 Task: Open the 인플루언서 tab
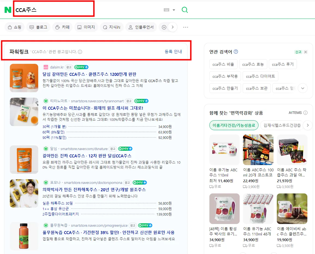[x=141, y=27]
